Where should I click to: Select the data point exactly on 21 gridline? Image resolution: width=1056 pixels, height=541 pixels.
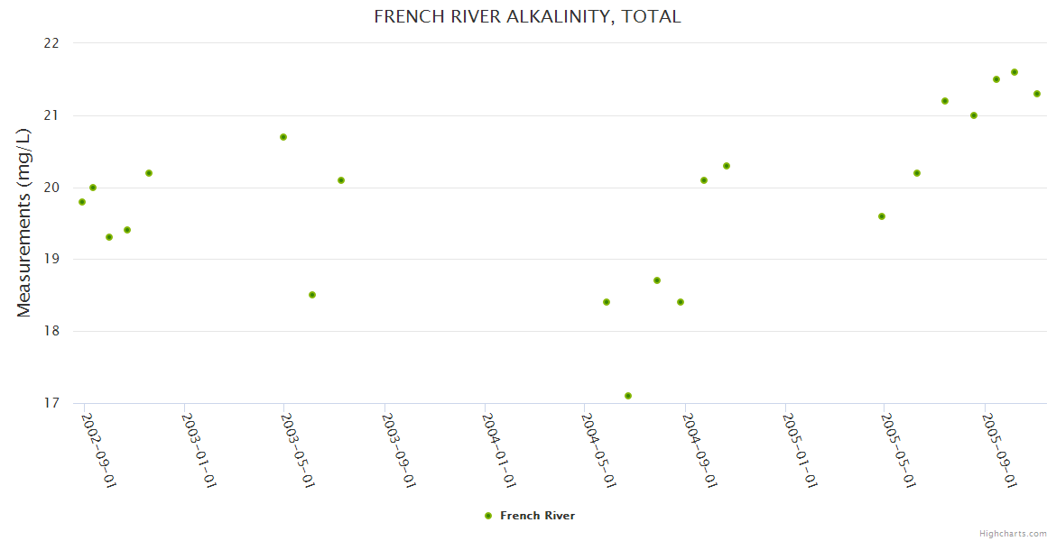[x=974, y=115]
